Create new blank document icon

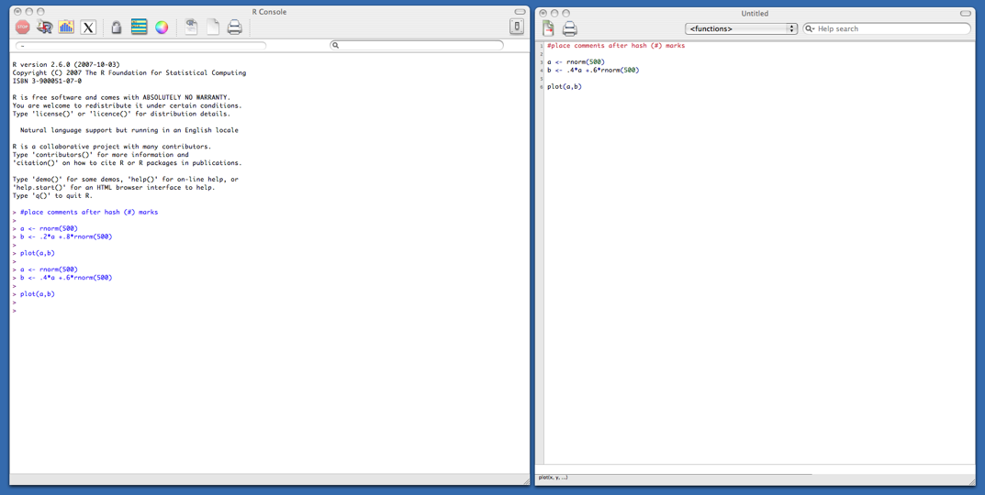point(213,27)
